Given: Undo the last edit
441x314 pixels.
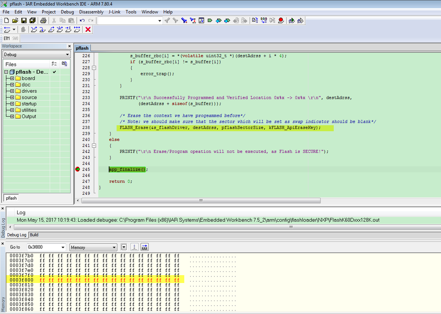Looking at the screenshot, I should click(82, 20).
